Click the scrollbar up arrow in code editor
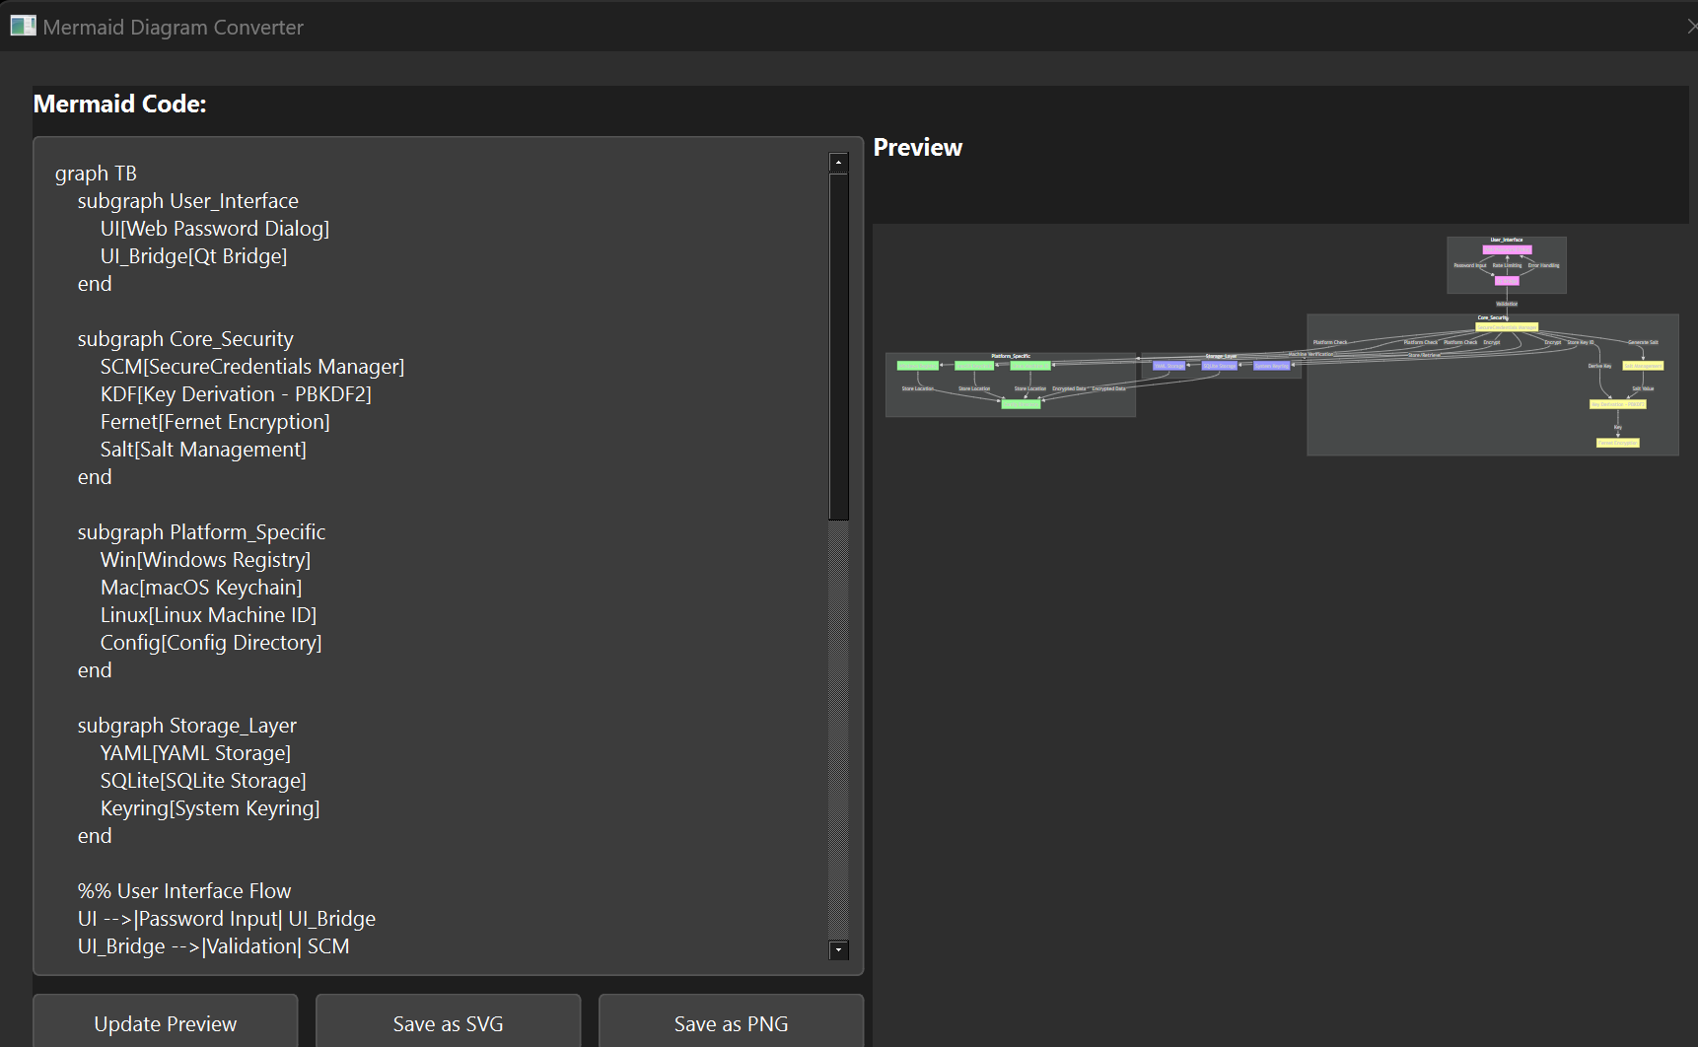The image size is (1698, 1047). [x=839, y=163]
